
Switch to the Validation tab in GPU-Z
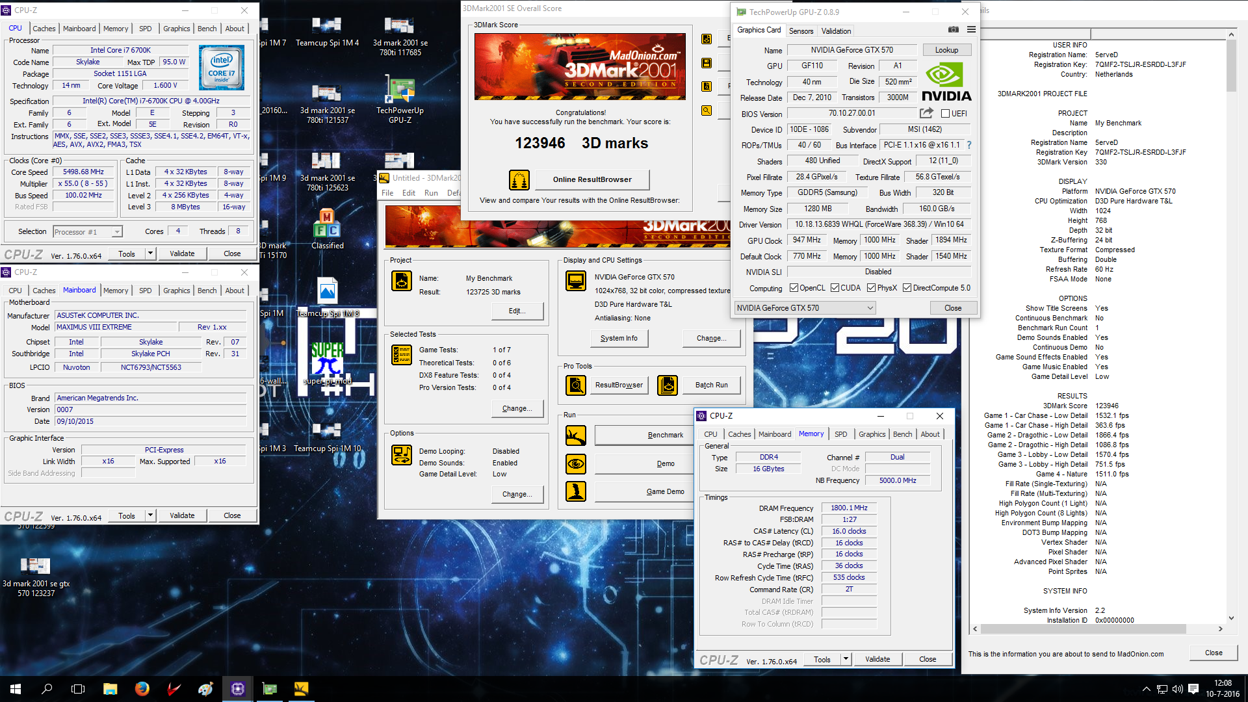point(836,31)
